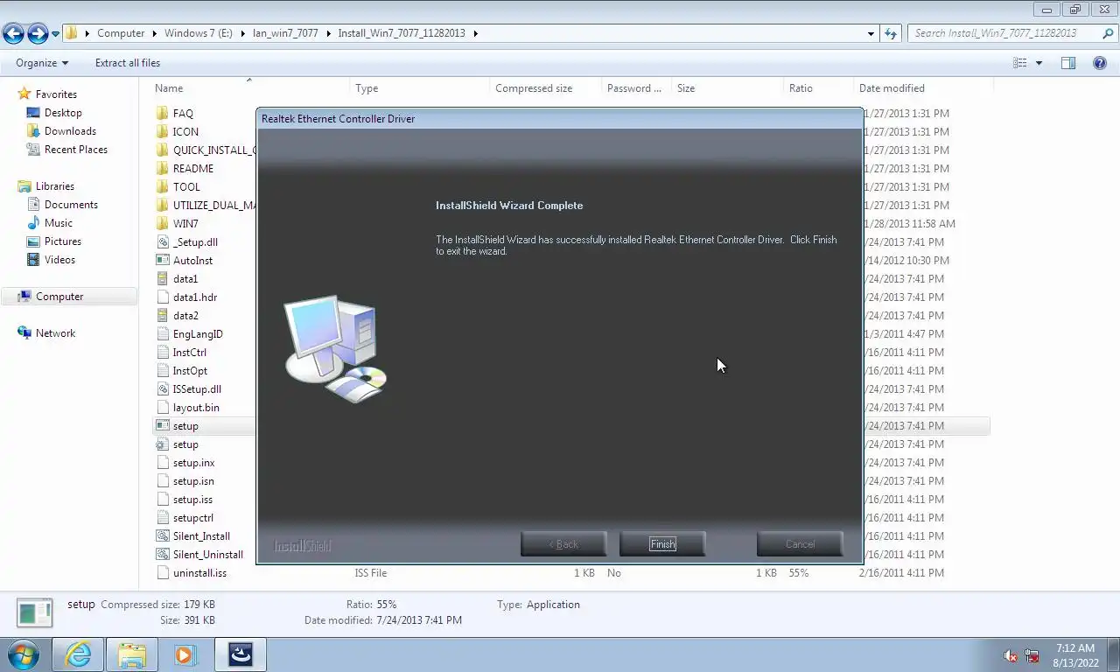
Task: Click the EngLangID file icon
Action: click(x=162, y=334)
